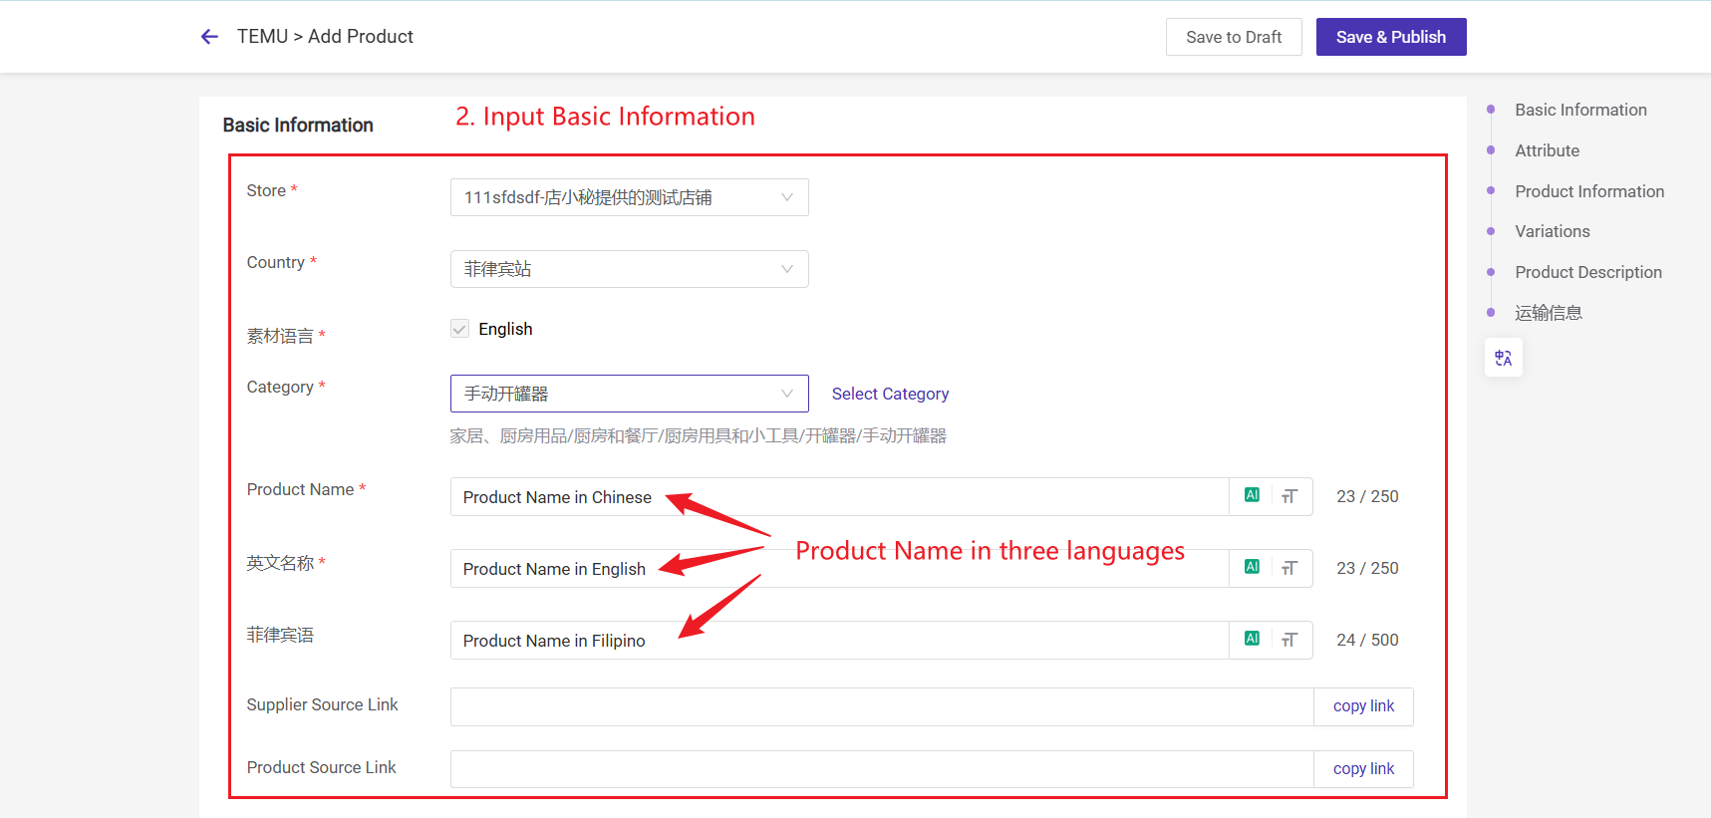Click Save to Draft button
1711x818 pixels.
pyautogui.click(x=1234, y=37)
